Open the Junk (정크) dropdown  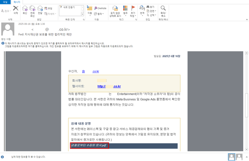click(6, 11)
